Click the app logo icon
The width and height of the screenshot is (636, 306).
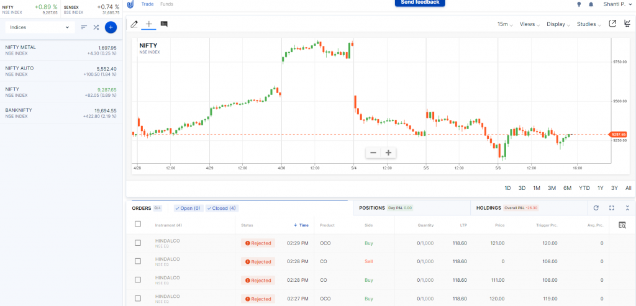[130, 4]
